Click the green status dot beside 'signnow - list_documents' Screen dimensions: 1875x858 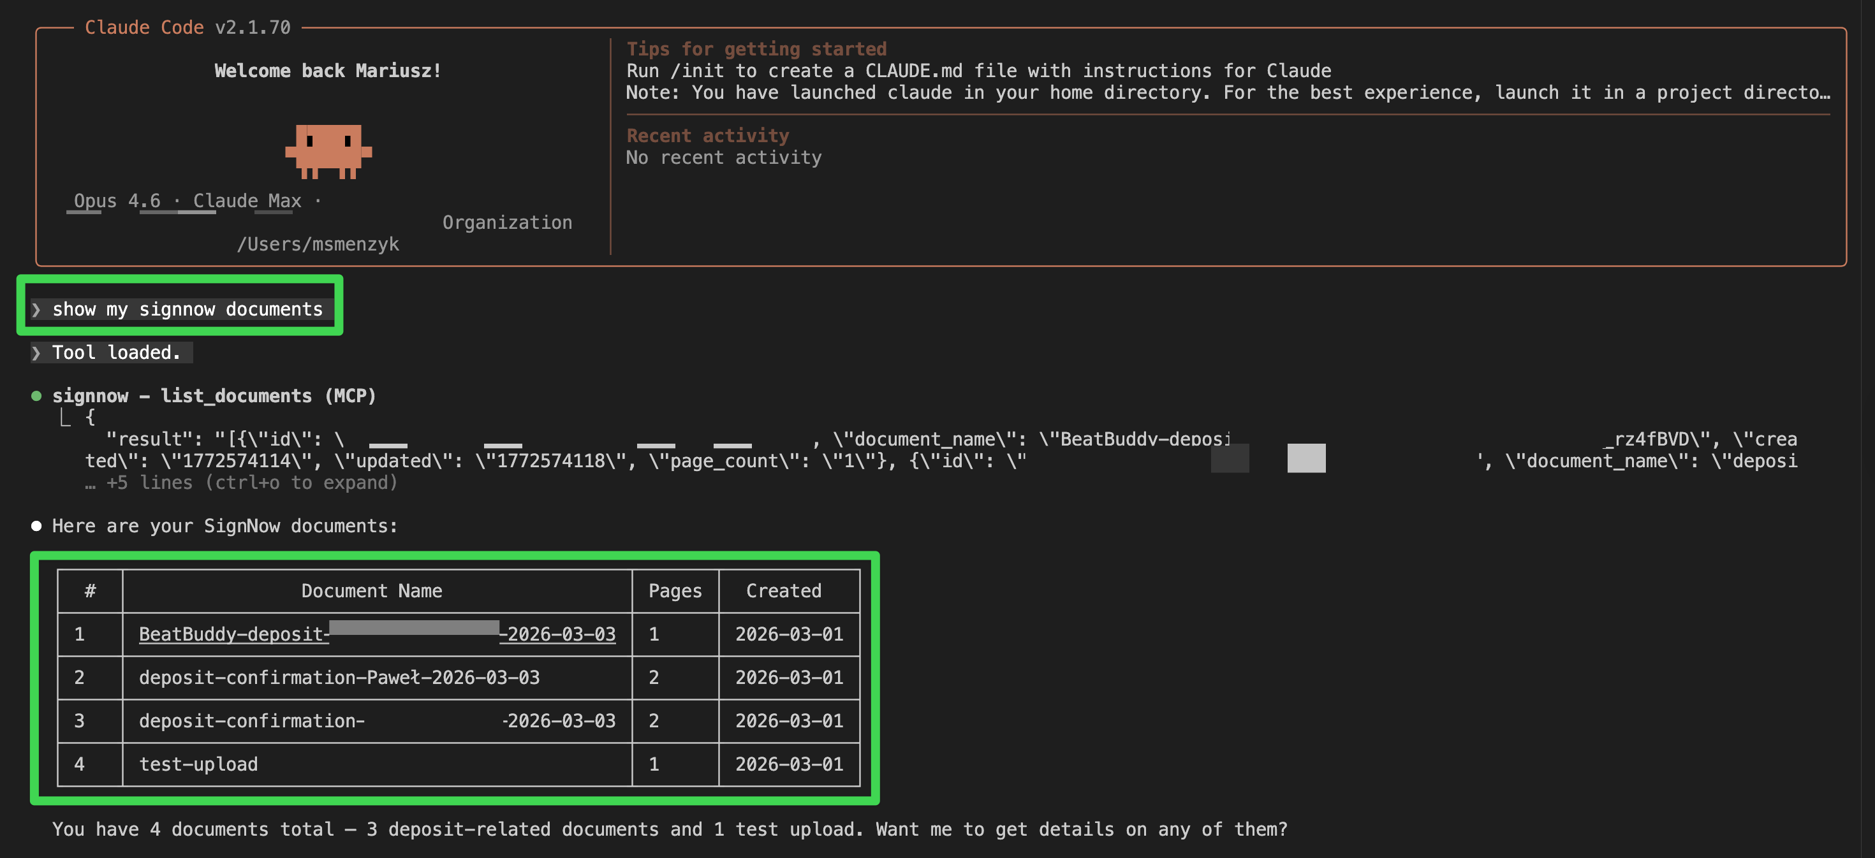36,395
